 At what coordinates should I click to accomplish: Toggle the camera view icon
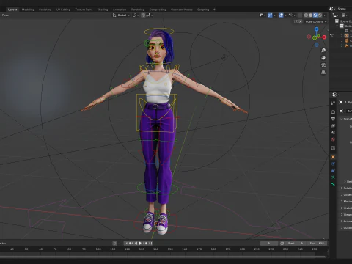pos(323,65)
